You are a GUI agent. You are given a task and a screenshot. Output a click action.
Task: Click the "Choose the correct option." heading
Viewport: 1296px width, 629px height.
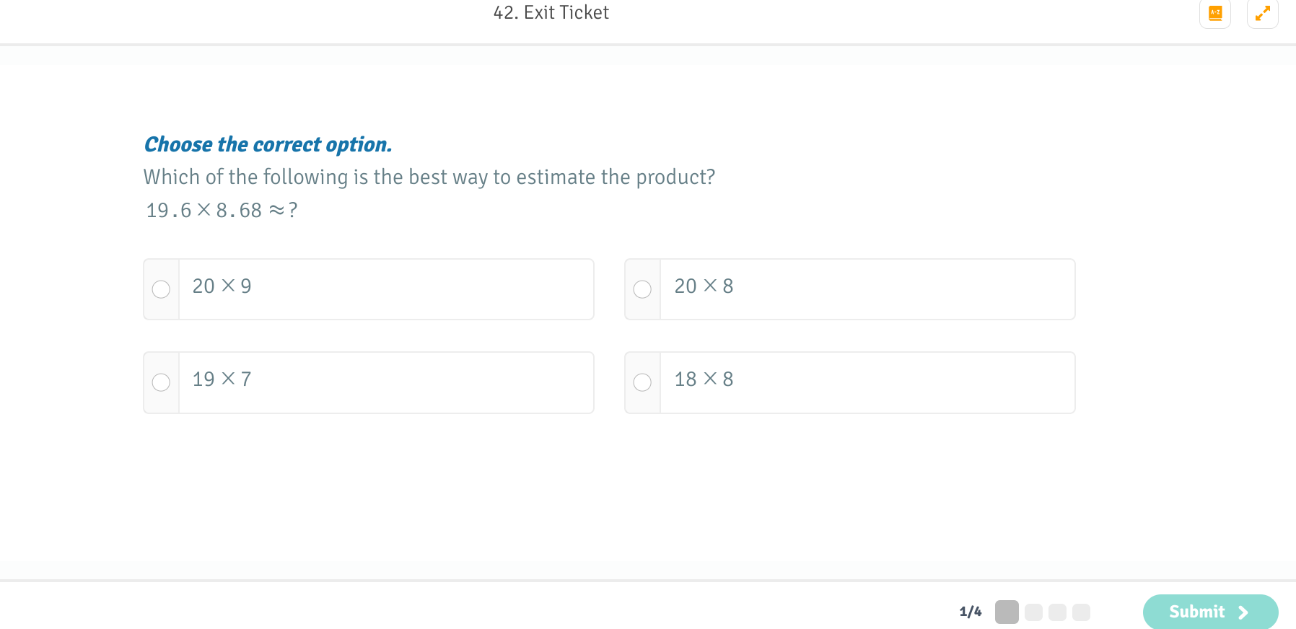tap(268, 144)
